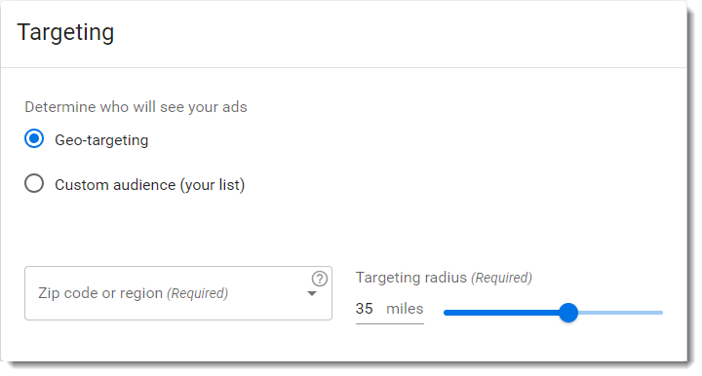Click the Geo-targeting label text

pos(101,140)
